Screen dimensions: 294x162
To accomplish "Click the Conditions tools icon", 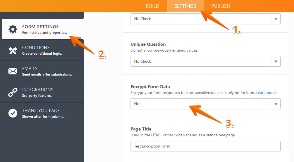I will [x=13, y=50].
